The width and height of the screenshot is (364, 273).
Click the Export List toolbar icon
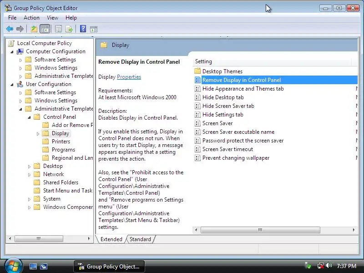coord(69,29)
